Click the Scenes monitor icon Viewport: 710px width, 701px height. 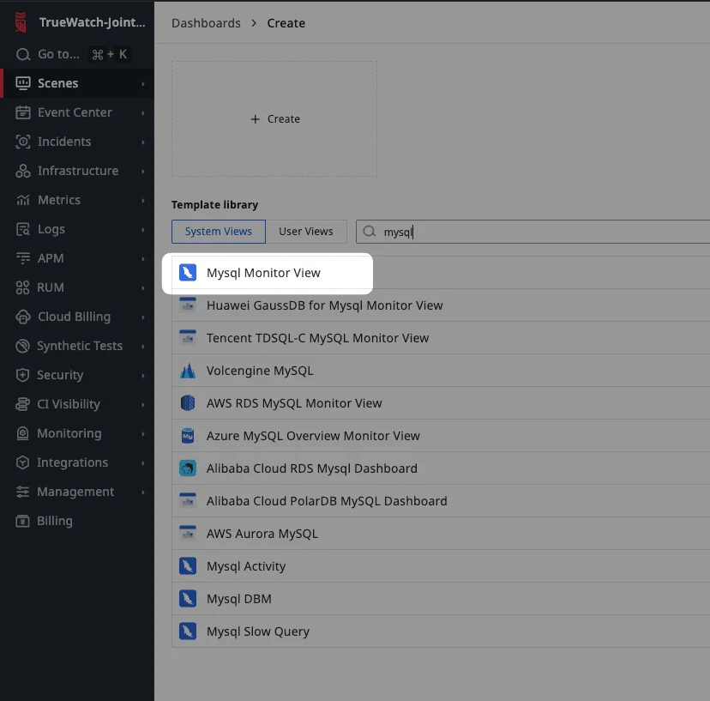pos(23,83)
